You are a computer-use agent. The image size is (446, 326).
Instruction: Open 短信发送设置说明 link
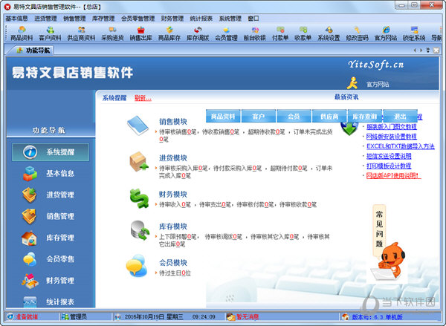pos(389,156)
